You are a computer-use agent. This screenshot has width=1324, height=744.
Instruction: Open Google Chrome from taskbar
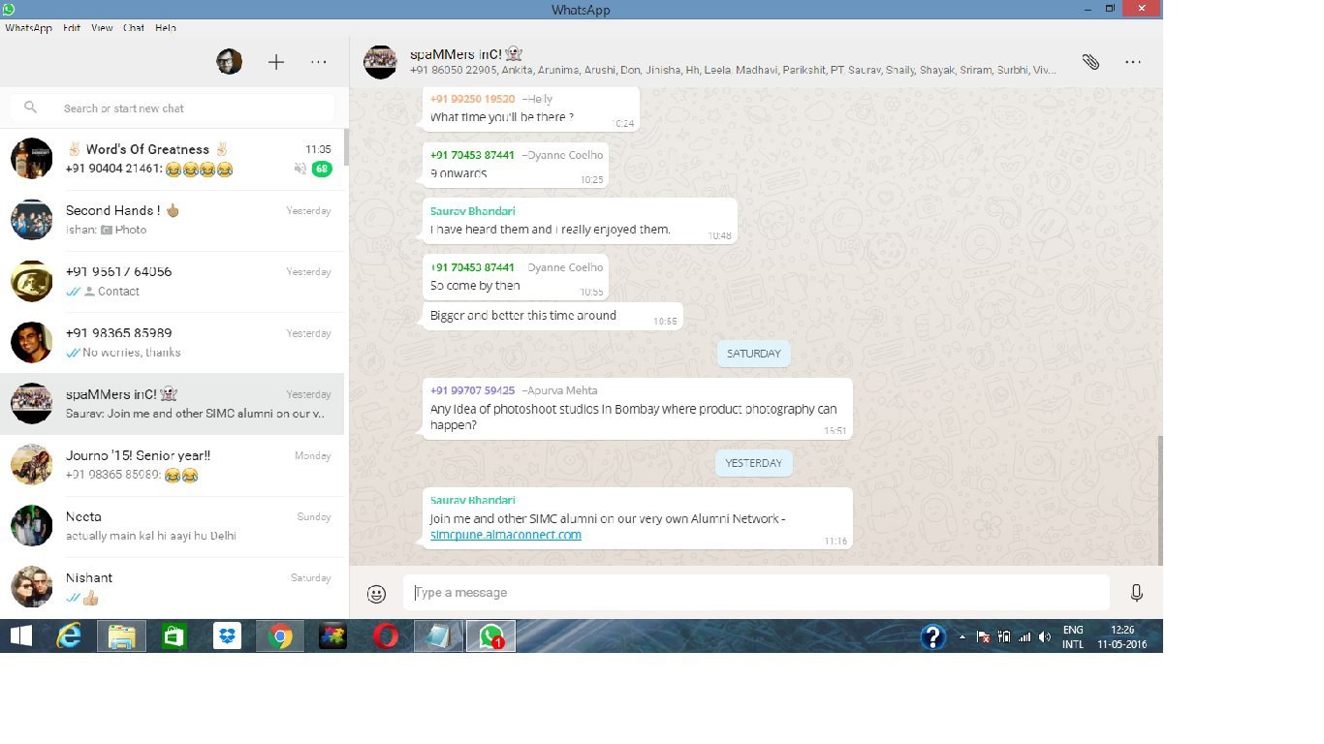pyautogui.click(x=280, y=636)
